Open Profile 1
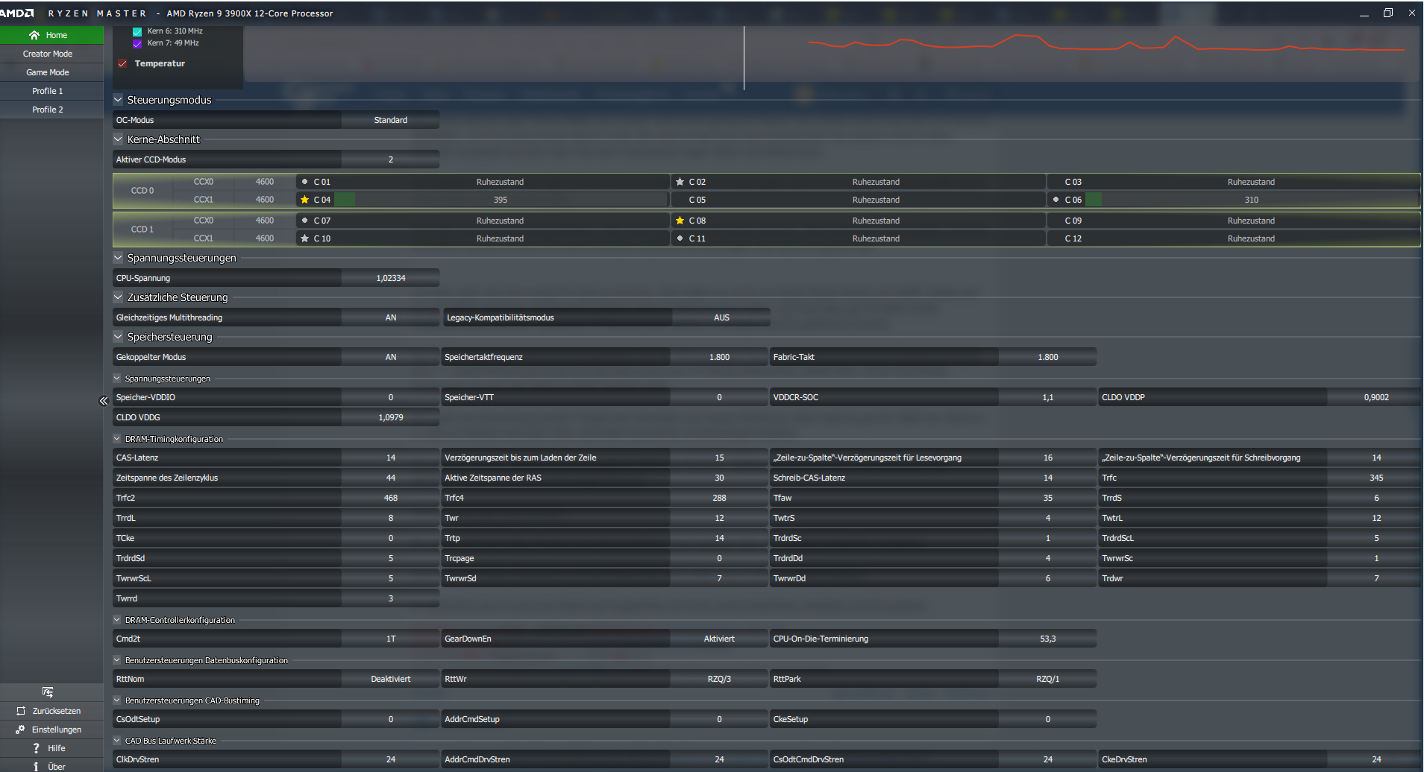Viewport: 1427px width, 772px height. 51,91
